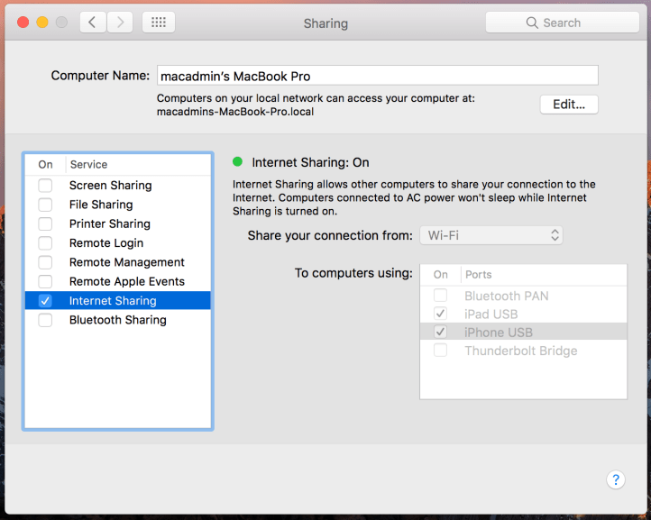Select Remote Management service row
The image size is (651, 520).
(x=126, y=262)
